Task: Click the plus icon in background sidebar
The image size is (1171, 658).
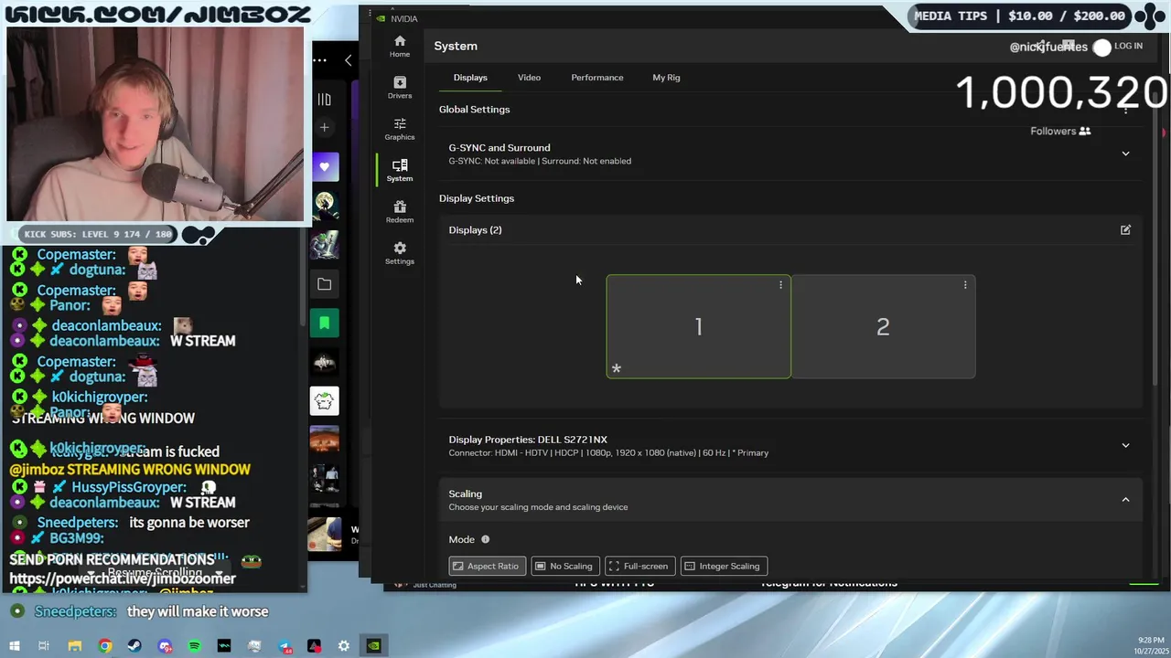Action: point(324,127)
